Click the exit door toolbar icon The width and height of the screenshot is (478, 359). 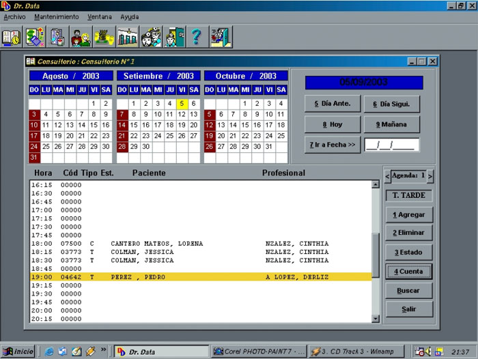(x=221, y=37)
